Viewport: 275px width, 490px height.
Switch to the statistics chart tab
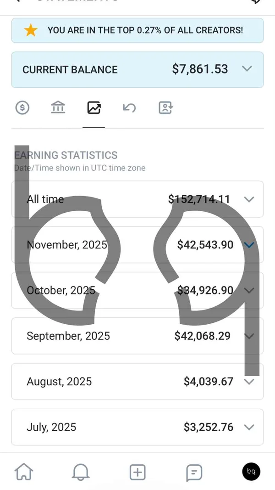[93, 107]
